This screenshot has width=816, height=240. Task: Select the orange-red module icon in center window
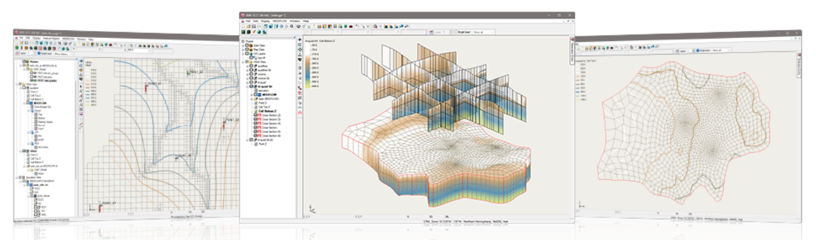(254, 32)
